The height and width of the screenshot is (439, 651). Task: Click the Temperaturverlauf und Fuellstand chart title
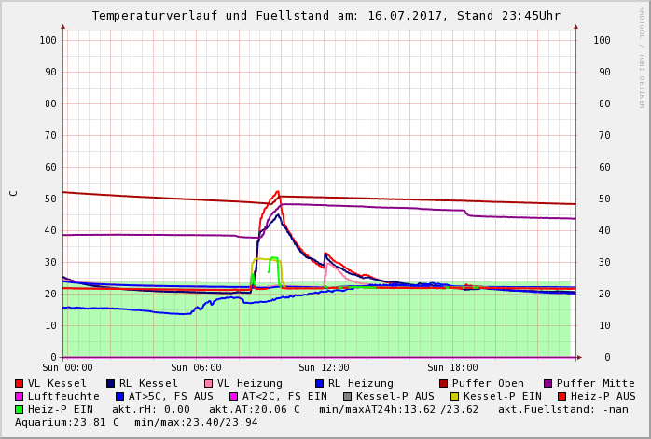(x=325, y=16)
